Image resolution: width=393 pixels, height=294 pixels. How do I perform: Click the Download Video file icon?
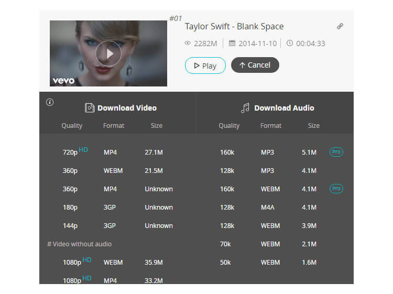point(90,108)
